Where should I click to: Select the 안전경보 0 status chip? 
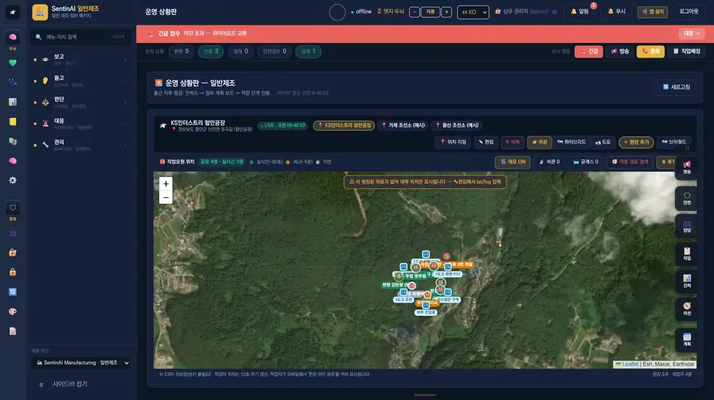pos(275,51)
